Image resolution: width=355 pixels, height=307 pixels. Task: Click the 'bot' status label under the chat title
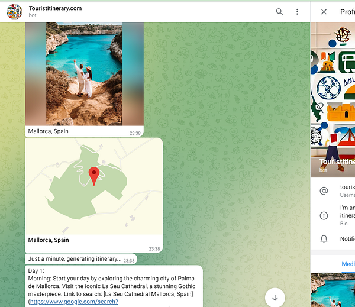(33, 15)
